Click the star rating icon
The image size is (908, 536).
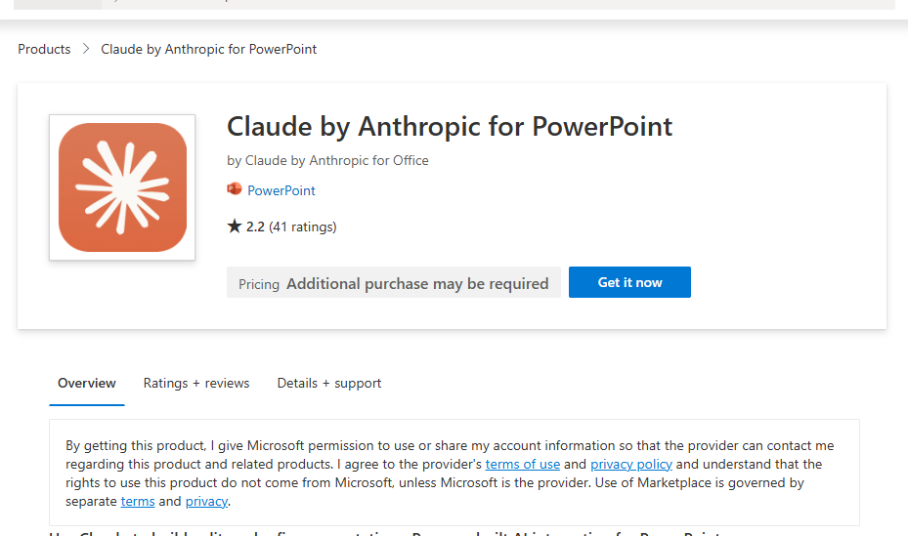click(x=234, y=227)
